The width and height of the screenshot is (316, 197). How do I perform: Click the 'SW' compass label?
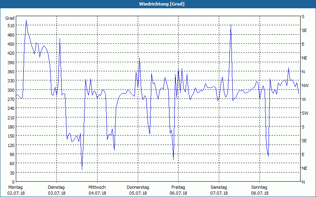[305, 113]
